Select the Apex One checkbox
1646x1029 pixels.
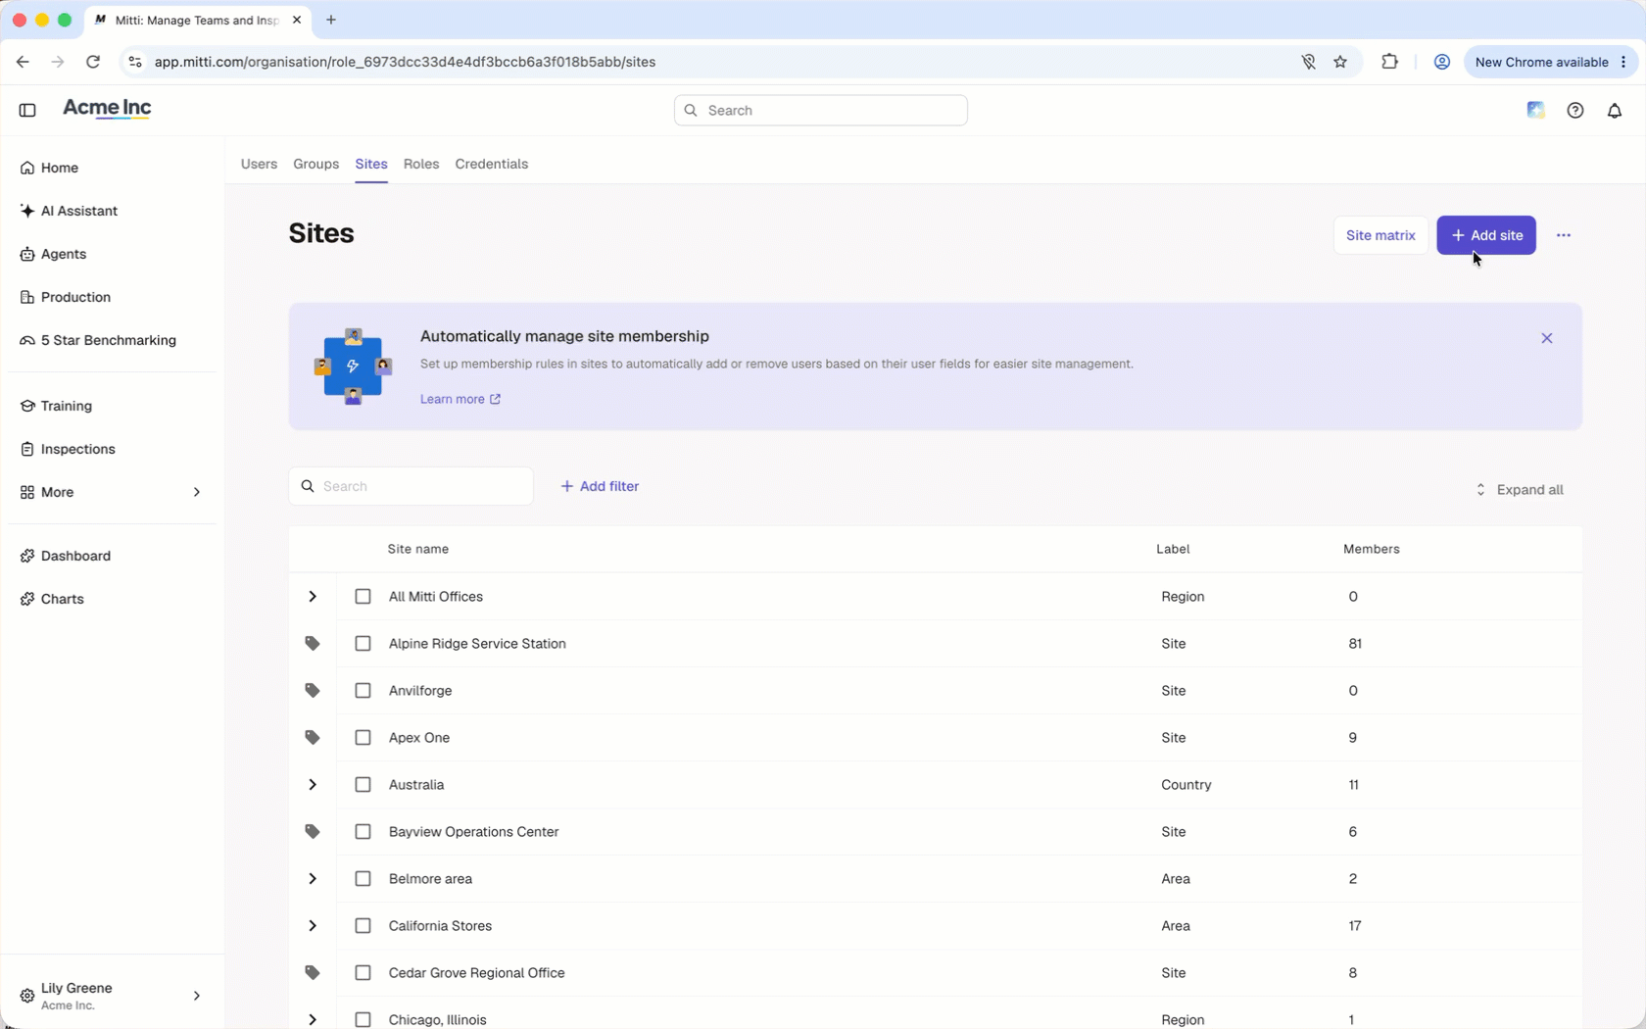(x=363, y=738)
